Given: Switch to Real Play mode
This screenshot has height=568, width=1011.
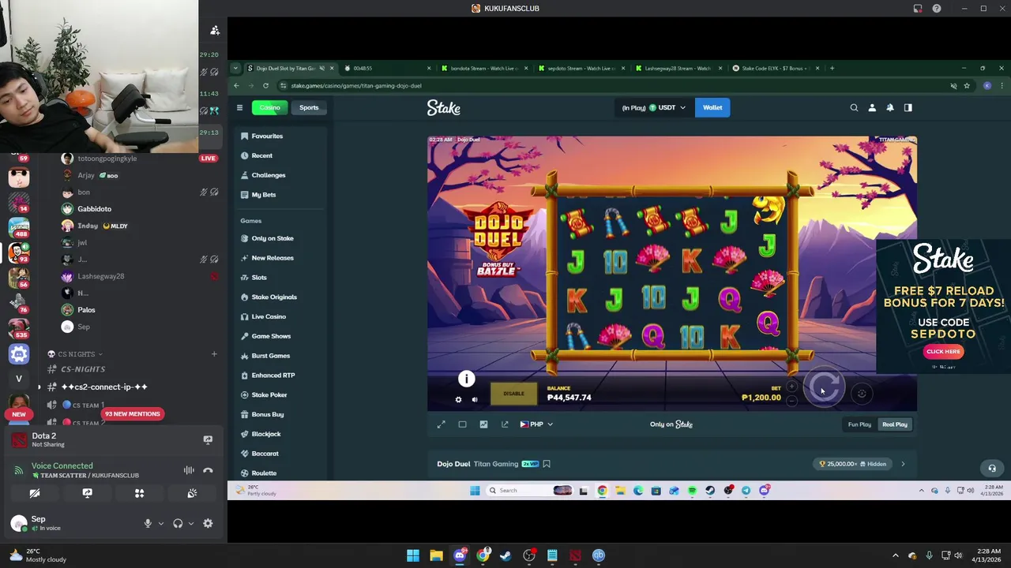Looking at the screenshot, I should 895,424.
